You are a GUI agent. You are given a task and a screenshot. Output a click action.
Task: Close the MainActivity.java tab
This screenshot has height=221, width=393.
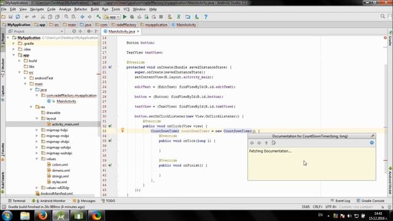click(138, 31)
